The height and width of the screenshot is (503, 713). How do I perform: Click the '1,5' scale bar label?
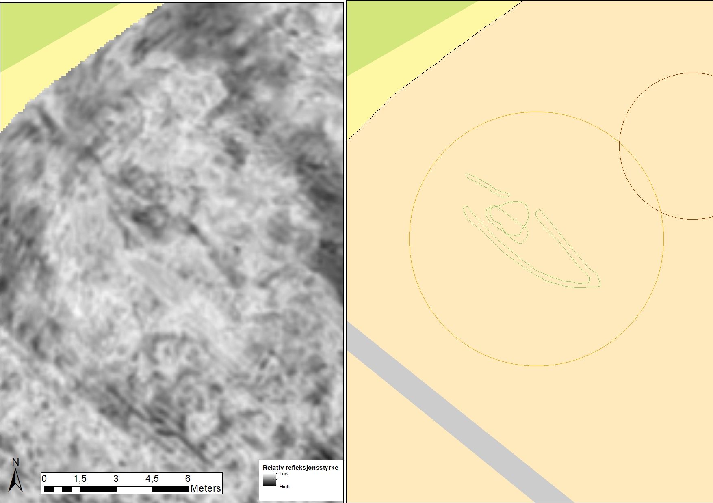point(80,479)
